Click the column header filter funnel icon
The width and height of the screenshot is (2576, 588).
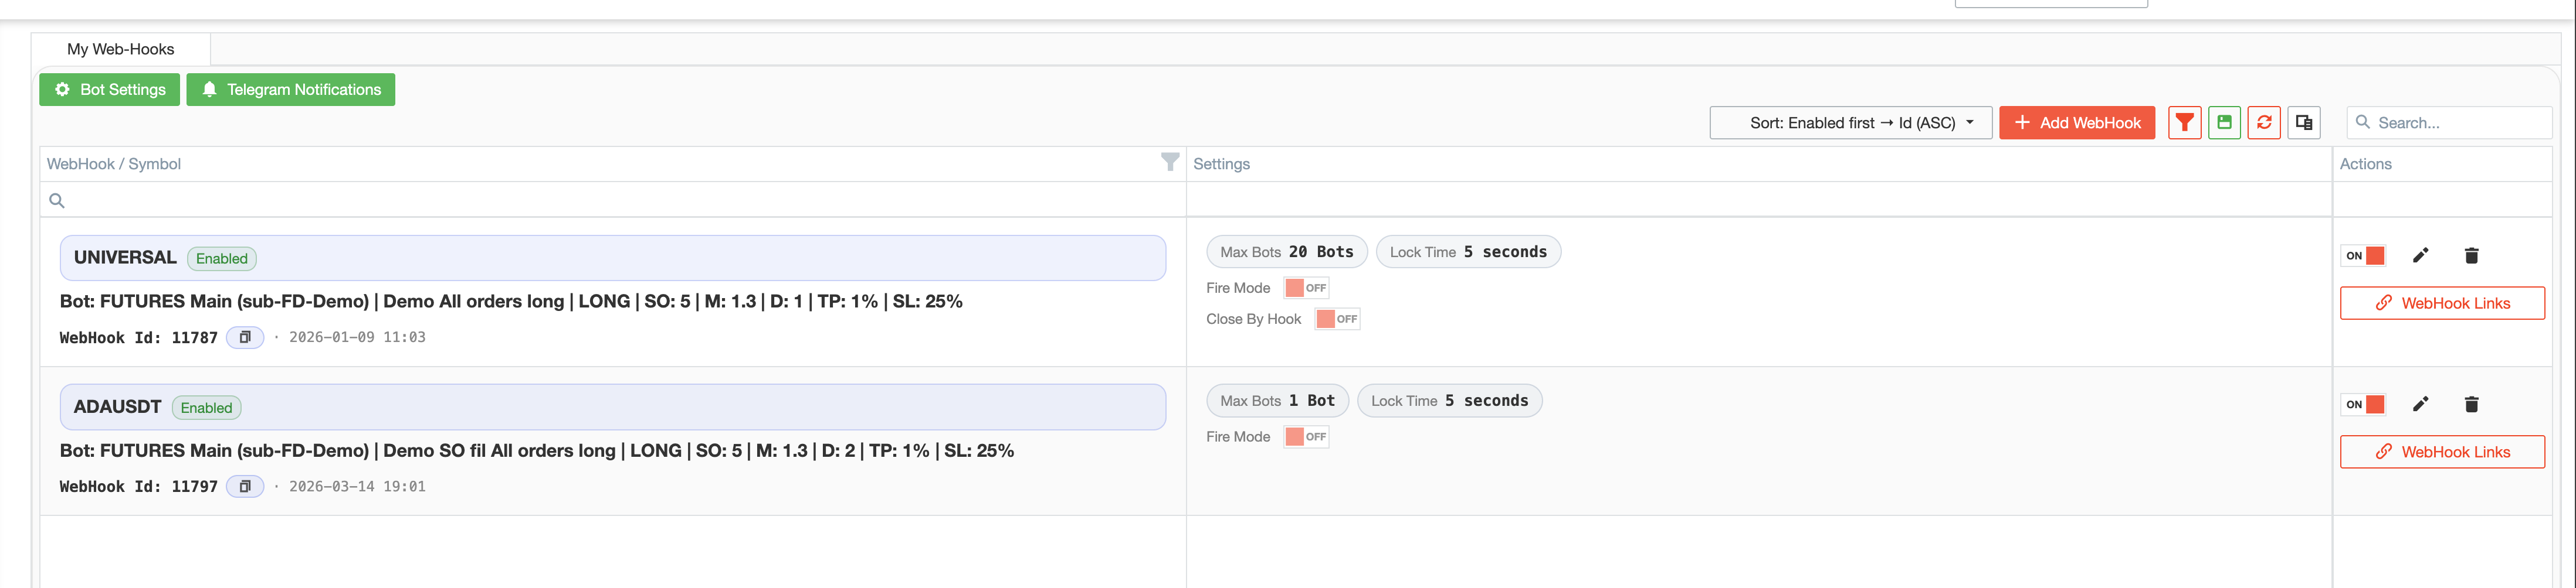tap(1169, 163)
